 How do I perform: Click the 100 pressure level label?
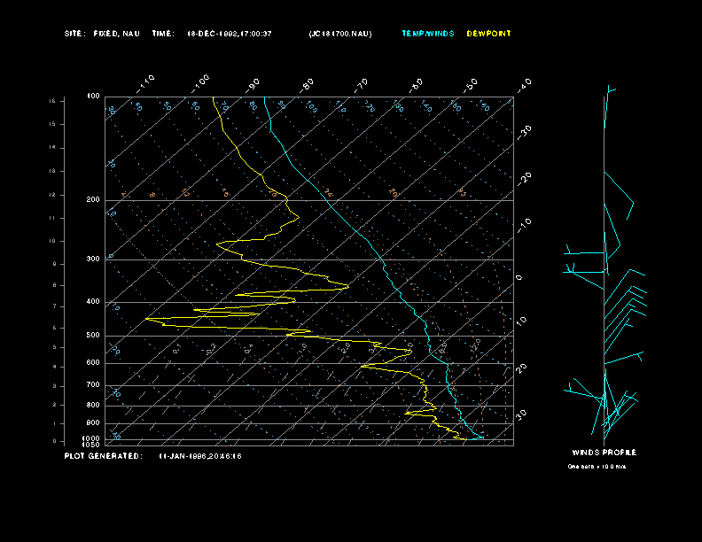(93, 97)
